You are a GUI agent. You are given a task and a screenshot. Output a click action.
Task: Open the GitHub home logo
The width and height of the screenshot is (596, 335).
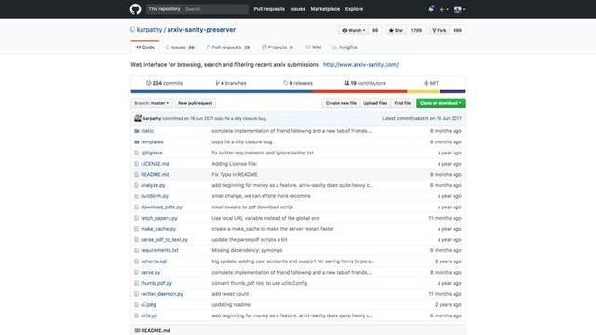click(135, 8)
